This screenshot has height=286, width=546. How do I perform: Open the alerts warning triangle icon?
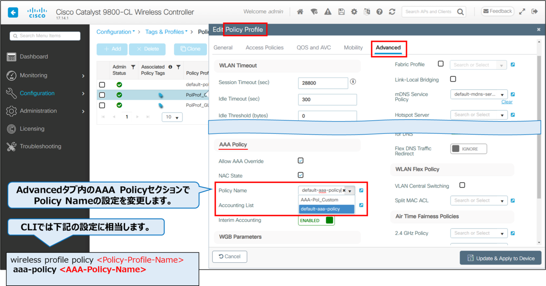pyautogui.click(x=328, y=12)
